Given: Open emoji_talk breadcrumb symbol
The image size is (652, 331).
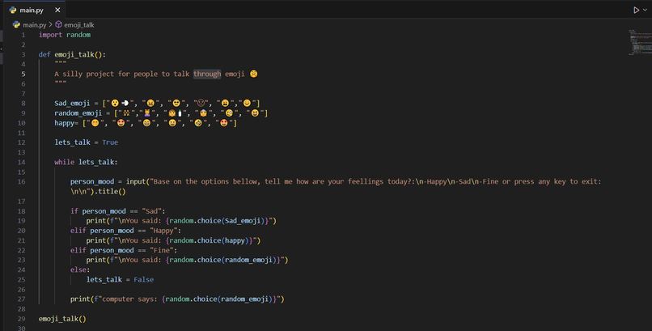Looking at the screenshot, I should click(x=79, y=25).
